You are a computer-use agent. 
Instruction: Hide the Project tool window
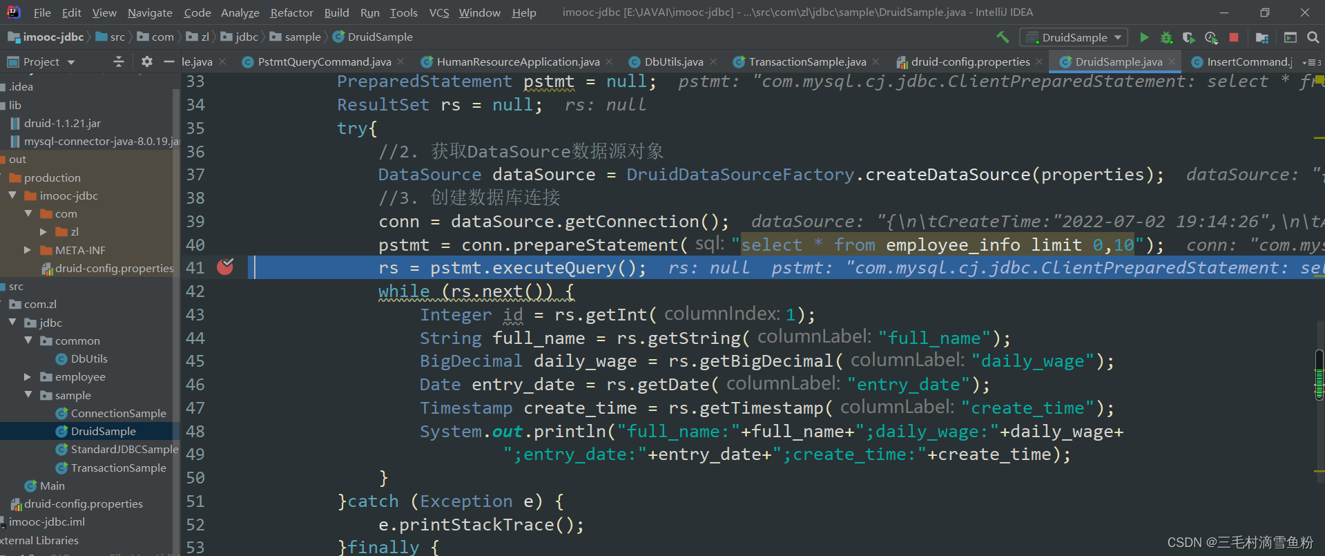click(x=168, y=61)
